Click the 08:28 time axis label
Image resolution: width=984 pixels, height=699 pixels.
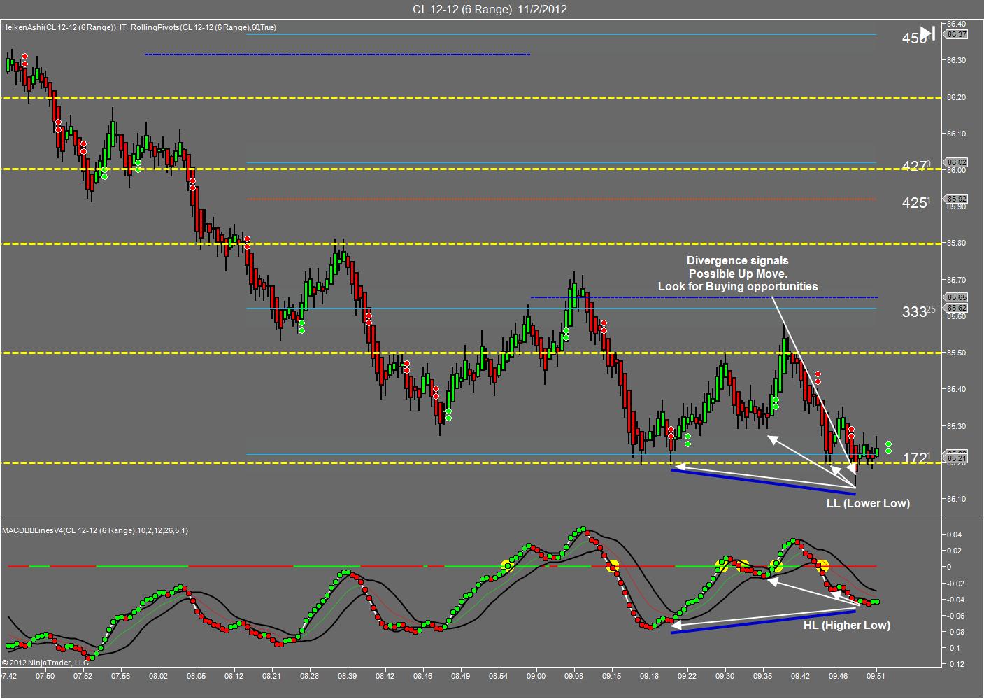click(x=310, y=677)
